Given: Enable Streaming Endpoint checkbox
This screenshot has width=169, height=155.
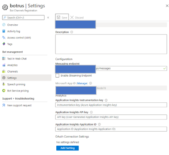Looking at the screenshot, I should 58,76.
